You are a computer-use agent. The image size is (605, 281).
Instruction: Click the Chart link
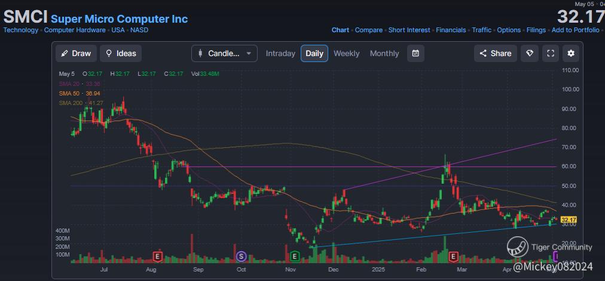click(x=340, y=30)
